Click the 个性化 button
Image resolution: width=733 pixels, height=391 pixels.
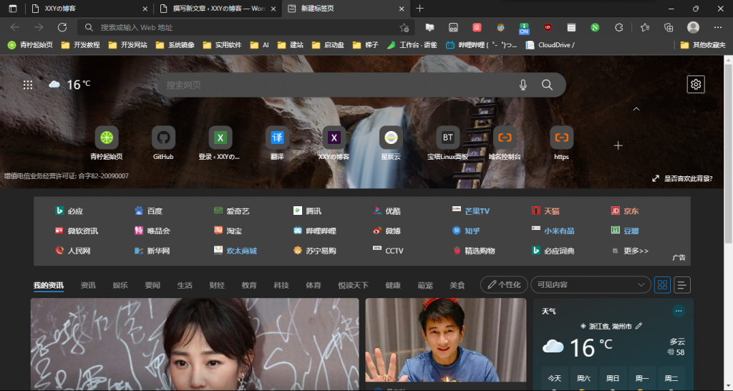pos(504,285)
